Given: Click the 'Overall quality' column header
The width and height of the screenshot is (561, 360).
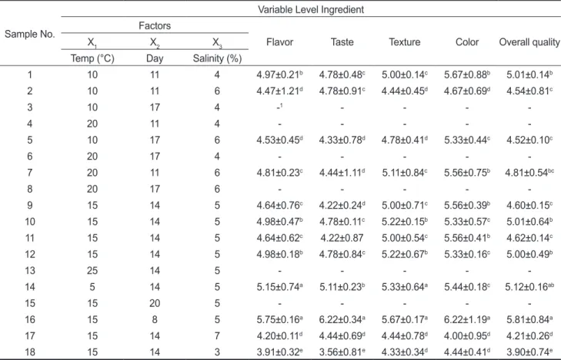Looking at the screenshot, I should pyautogui.click(x=529, y=42).
